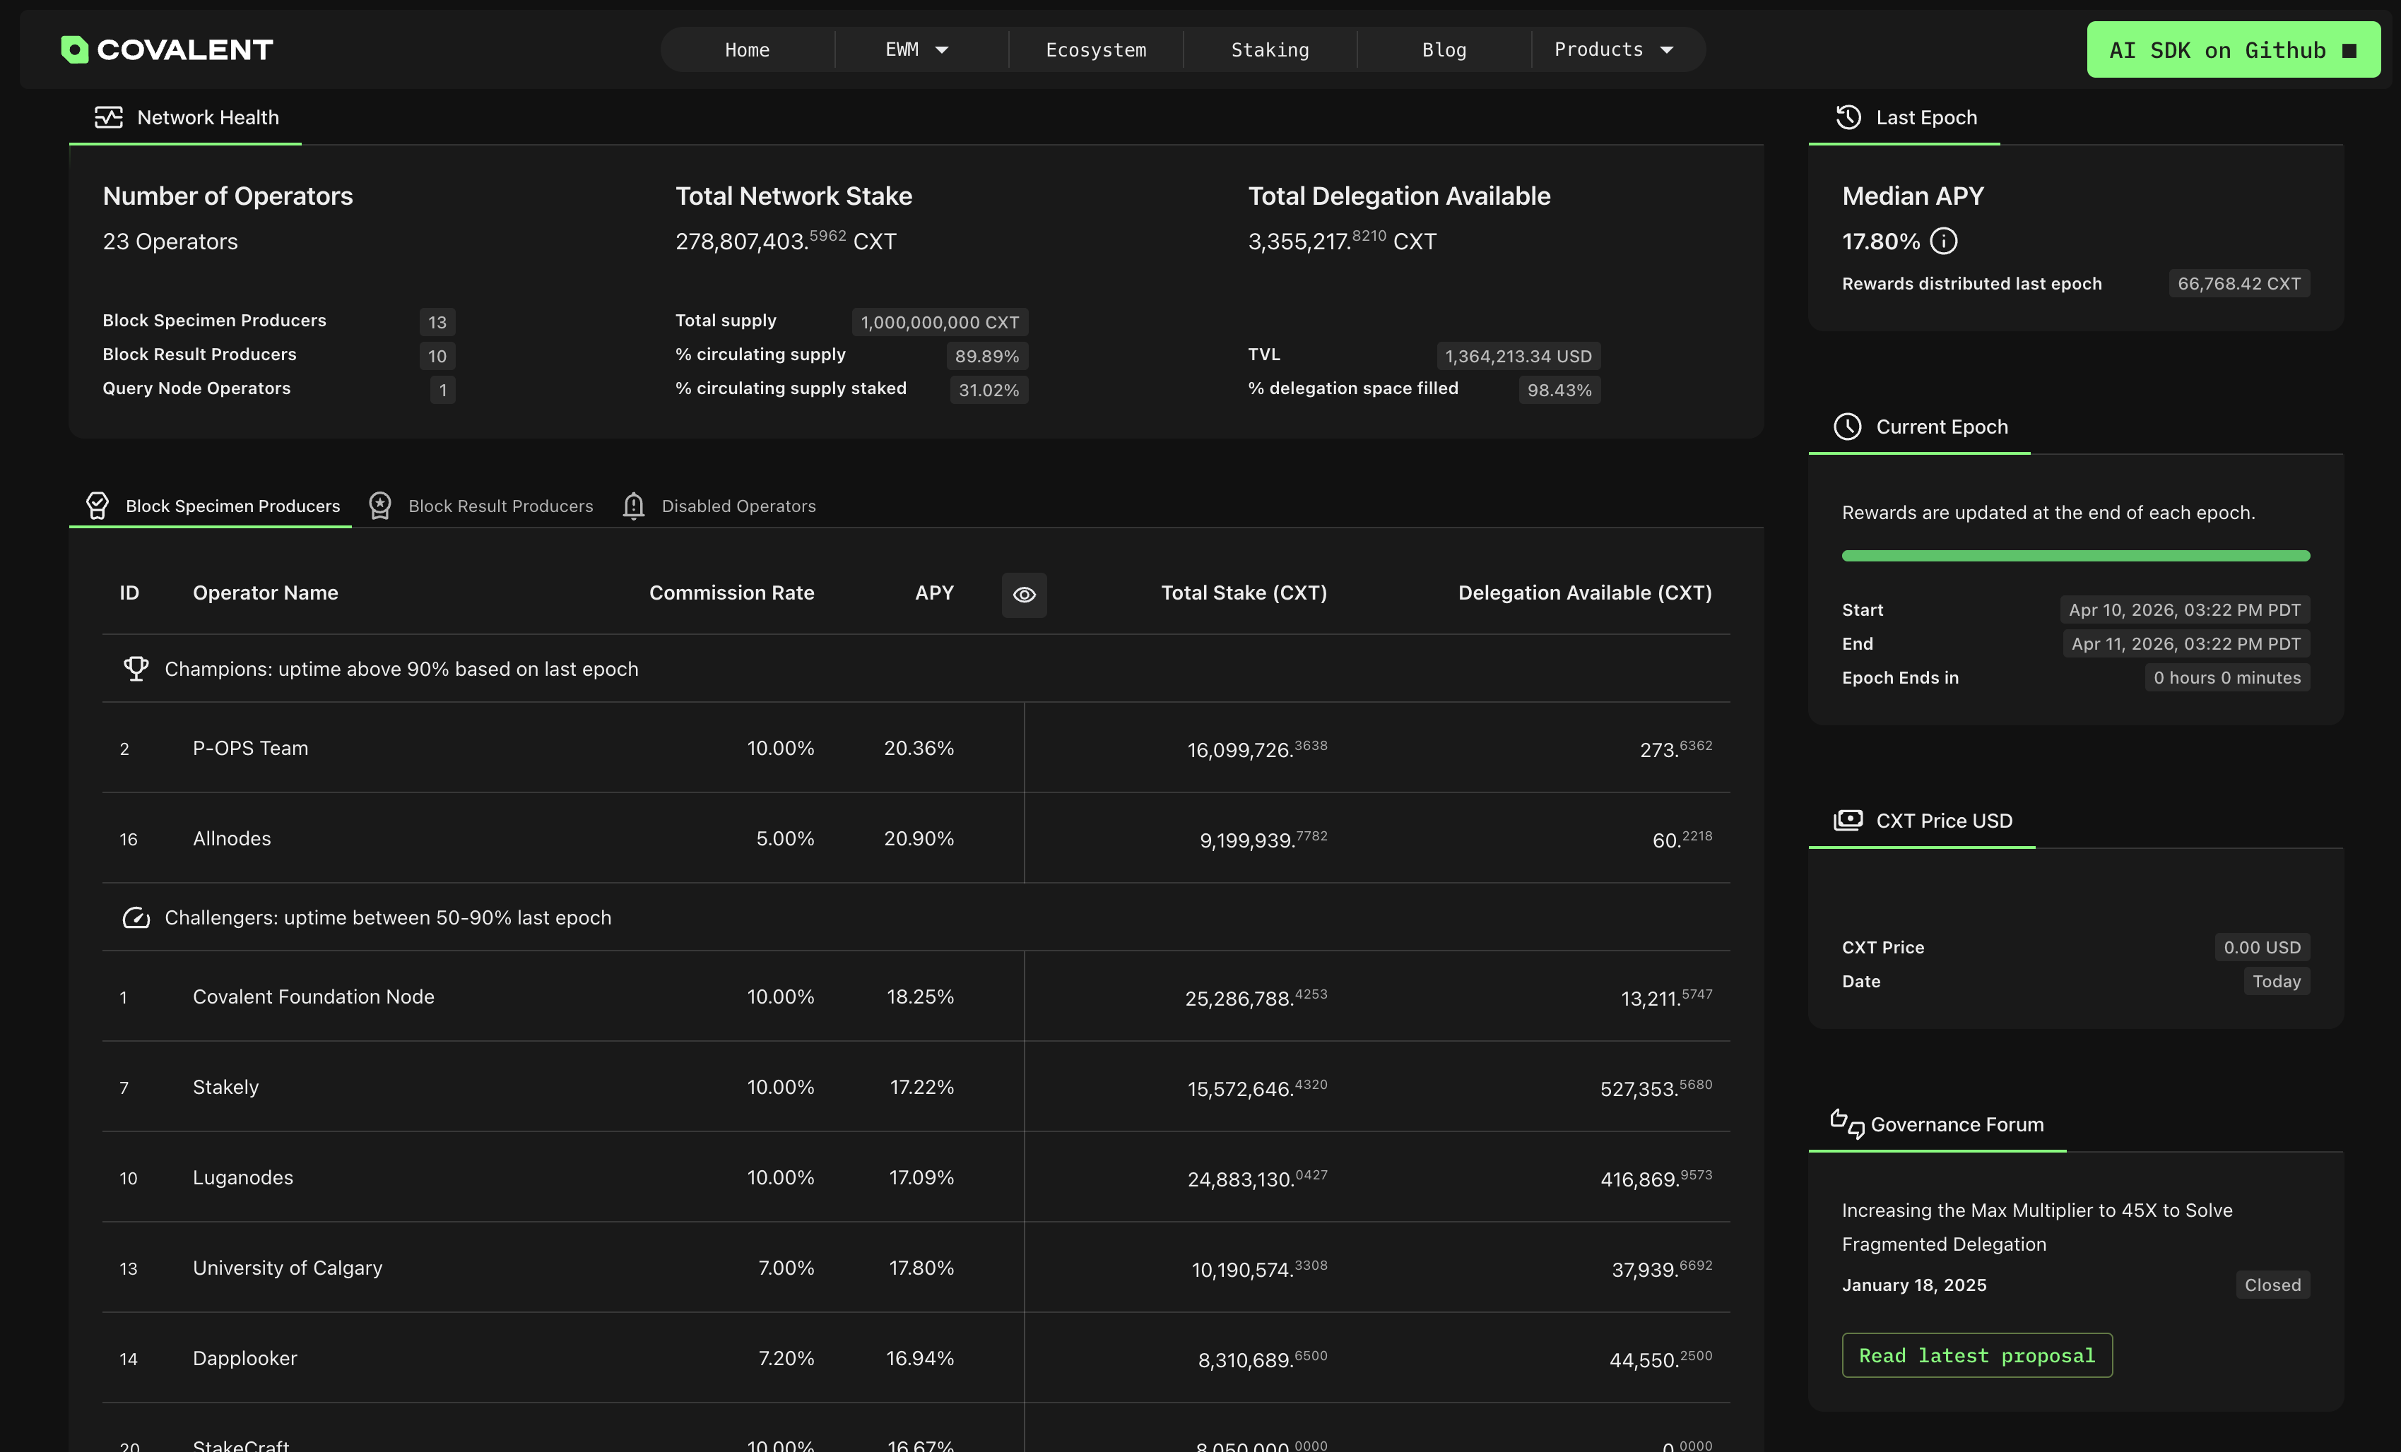Sort by Delegation Available (CXT) header
Screen dimensions: 2401x1452
(1584, 593)
